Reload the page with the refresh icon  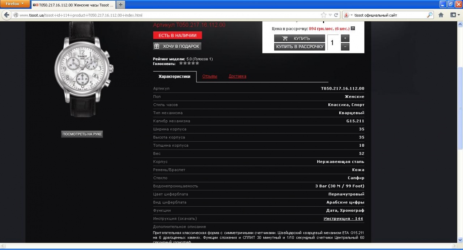click(336, 15)
